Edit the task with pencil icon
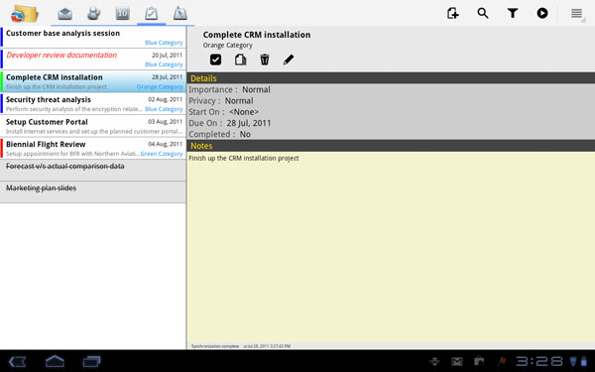This screenshot has height=372, width=595. [289, 60]
